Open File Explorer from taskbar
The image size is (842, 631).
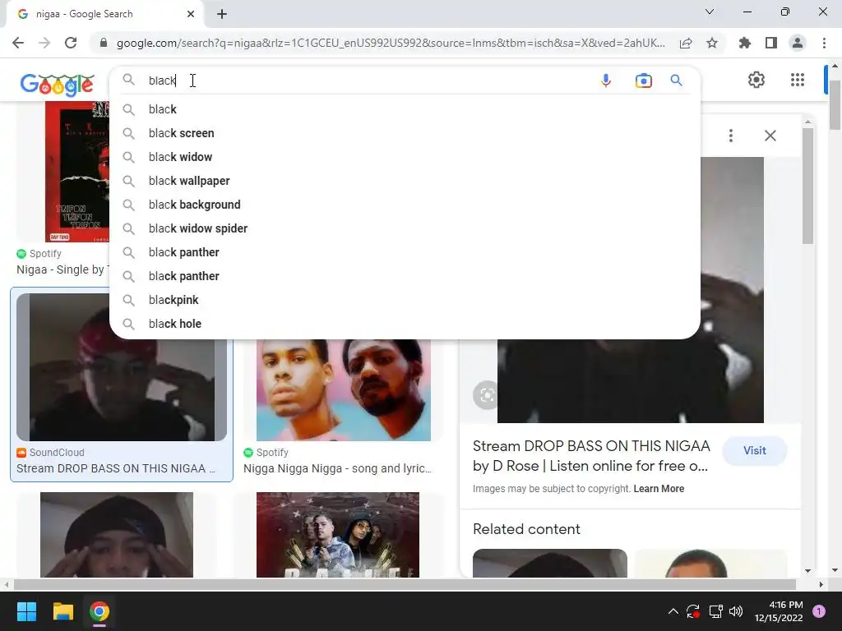point(62,611)
